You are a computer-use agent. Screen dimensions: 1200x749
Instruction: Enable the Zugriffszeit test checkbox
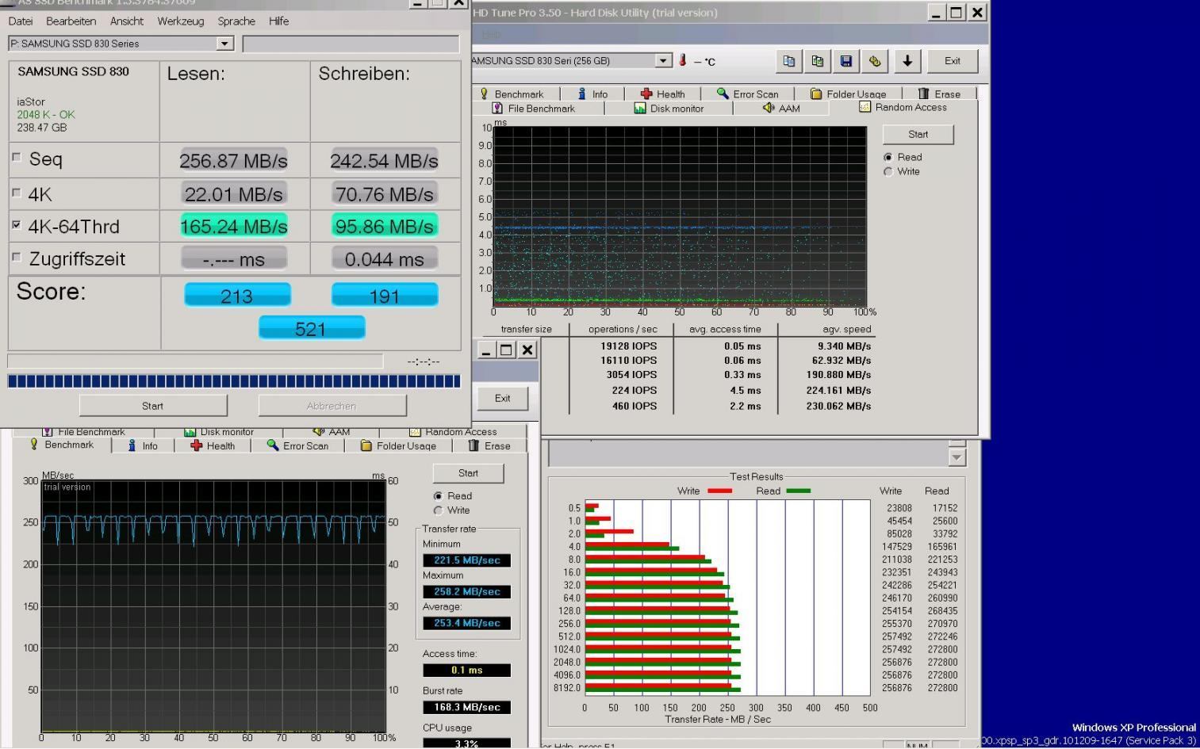(17, 257)
